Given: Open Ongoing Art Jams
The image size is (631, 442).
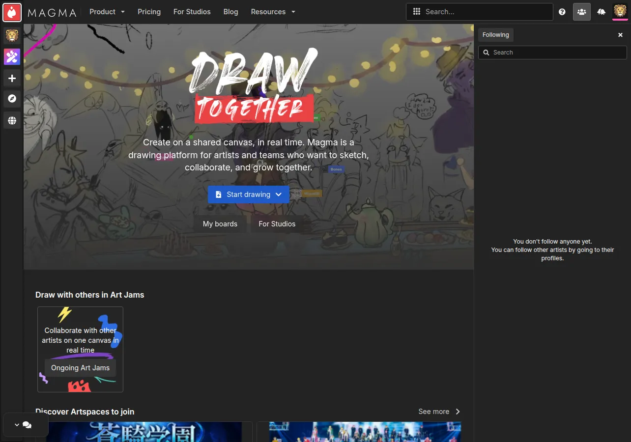Looking at the screenshot, I should [x=81, y=368].
